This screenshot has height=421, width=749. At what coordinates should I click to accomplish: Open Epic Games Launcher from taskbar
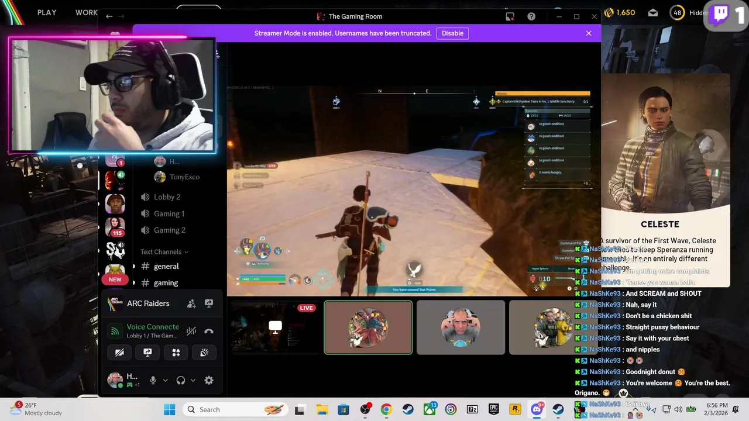(494, 409)
